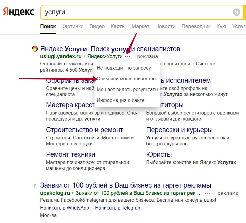Click 'Написать в Telegram' link
This screenshot has width=246, height=223.
pos(118,208)
